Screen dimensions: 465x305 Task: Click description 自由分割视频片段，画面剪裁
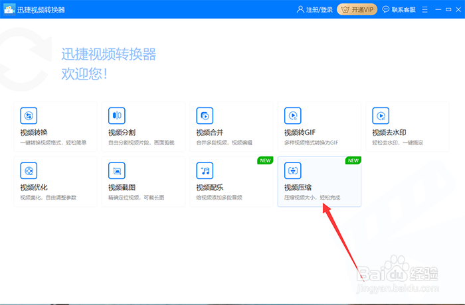tap(141, 143)
